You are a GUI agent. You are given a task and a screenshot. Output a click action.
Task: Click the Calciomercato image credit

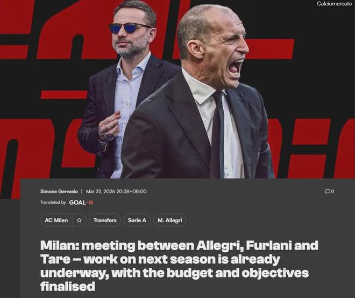click(x=334, y=4)
